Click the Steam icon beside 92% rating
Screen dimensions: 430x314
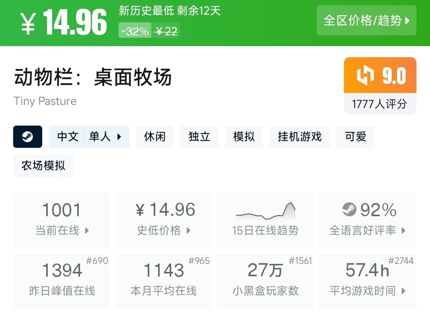pyautogui.click(x=349, y=209)
